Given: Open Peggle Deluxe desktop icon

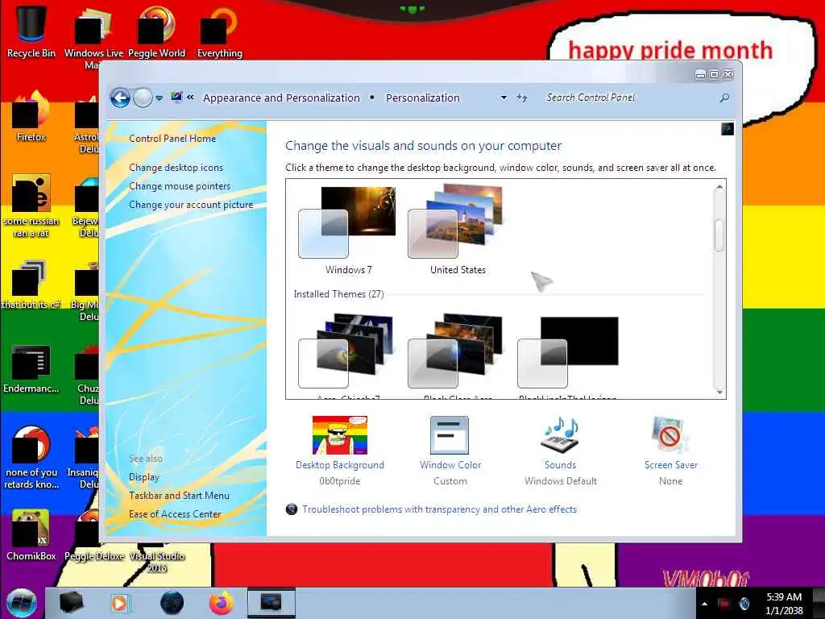Looking at the screenshot, I should [93, 537].
